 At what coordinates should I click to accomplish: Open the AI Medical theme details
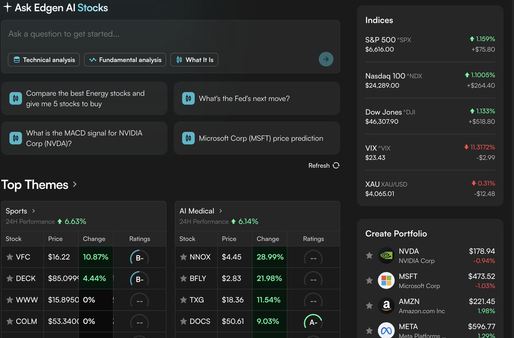220,211
